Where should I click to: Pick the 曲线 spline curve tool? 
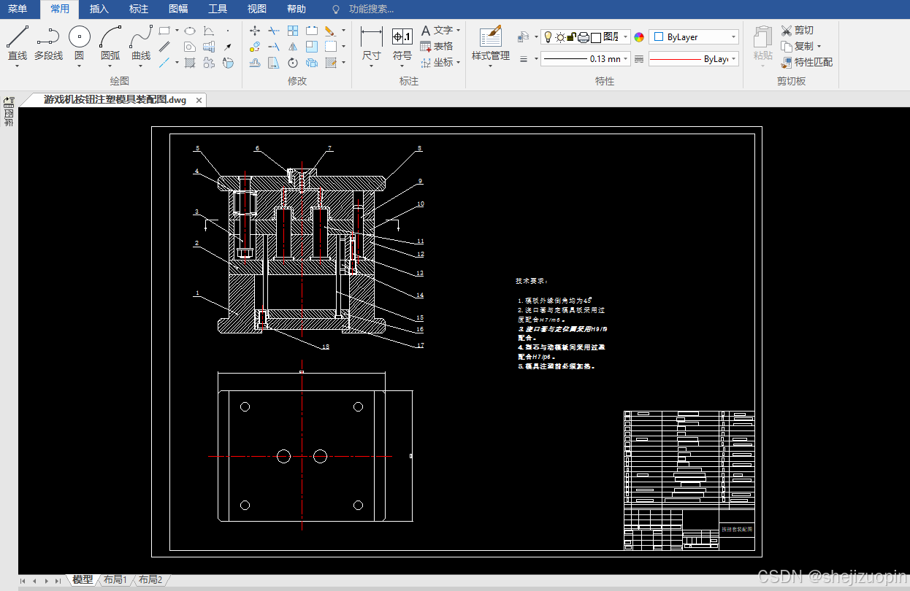[x=141, y=44]
